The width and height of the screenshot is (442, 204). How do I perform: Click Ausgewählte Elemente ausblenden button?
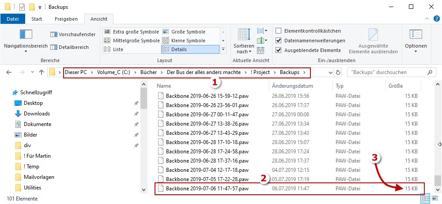click(373, 41)
